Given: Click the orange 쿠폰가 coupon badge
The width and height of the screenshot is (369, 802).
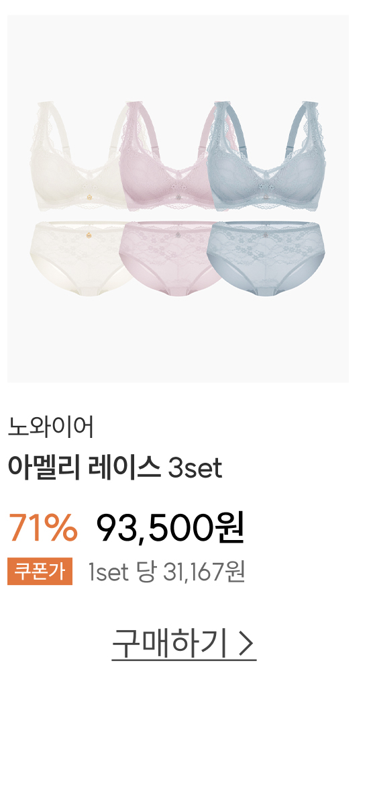Looking at the screenshot, I should (x=40, y=572).
